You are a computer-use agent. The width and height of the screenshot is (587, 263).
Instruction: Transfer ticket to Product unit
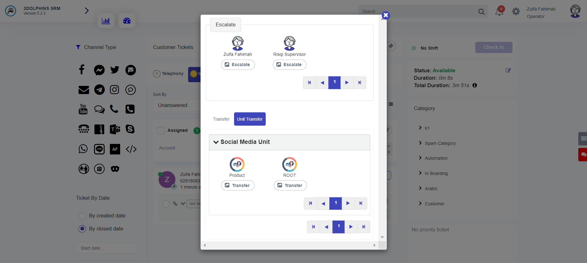[x=237, y=185]
